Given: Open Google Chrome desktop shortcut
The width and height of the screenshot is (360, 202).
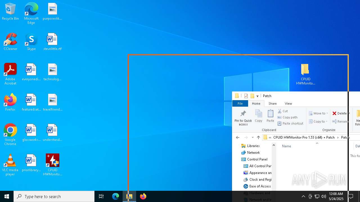Looking at the screenshot, I should 10,135.
